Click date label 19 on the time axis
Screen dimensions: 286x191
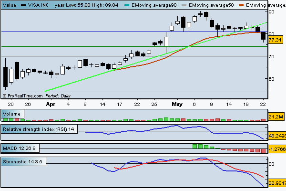tap(246, 105)
